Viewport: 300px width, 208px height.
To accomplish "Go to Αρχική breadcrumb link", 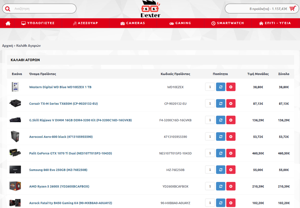I will click(x=8, y=46).
